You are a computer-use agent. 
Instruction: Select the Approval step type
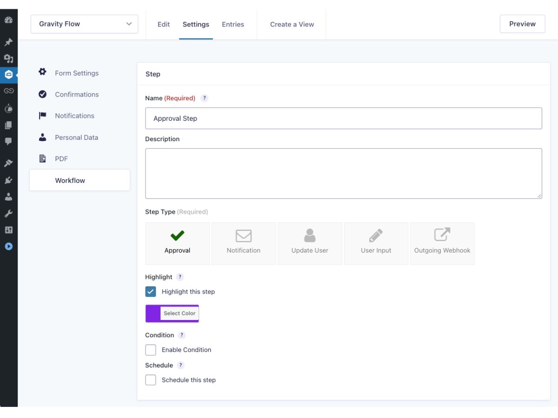tap(177, 243)
